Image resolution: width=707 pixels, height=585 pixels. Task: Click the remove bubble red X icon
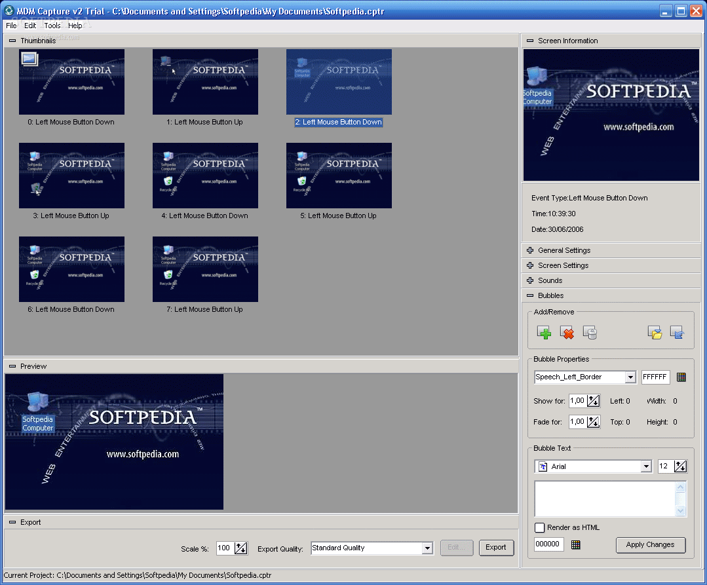click(567, 333)
